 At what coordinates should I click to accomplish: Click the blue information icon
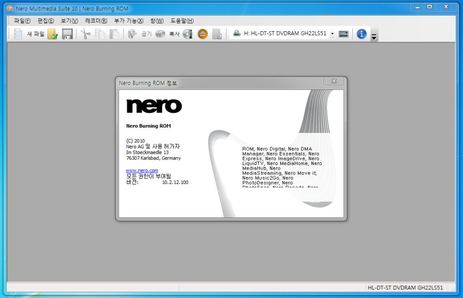click(x=361, y=34)
